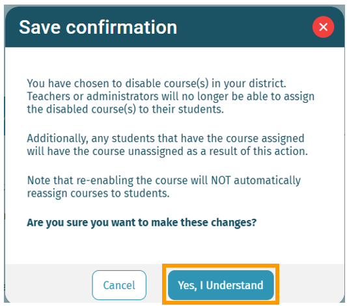Viewport: 347px width, 306px height.
Task: Click the word 'confirmation' in the header
Action: (122, 27)
